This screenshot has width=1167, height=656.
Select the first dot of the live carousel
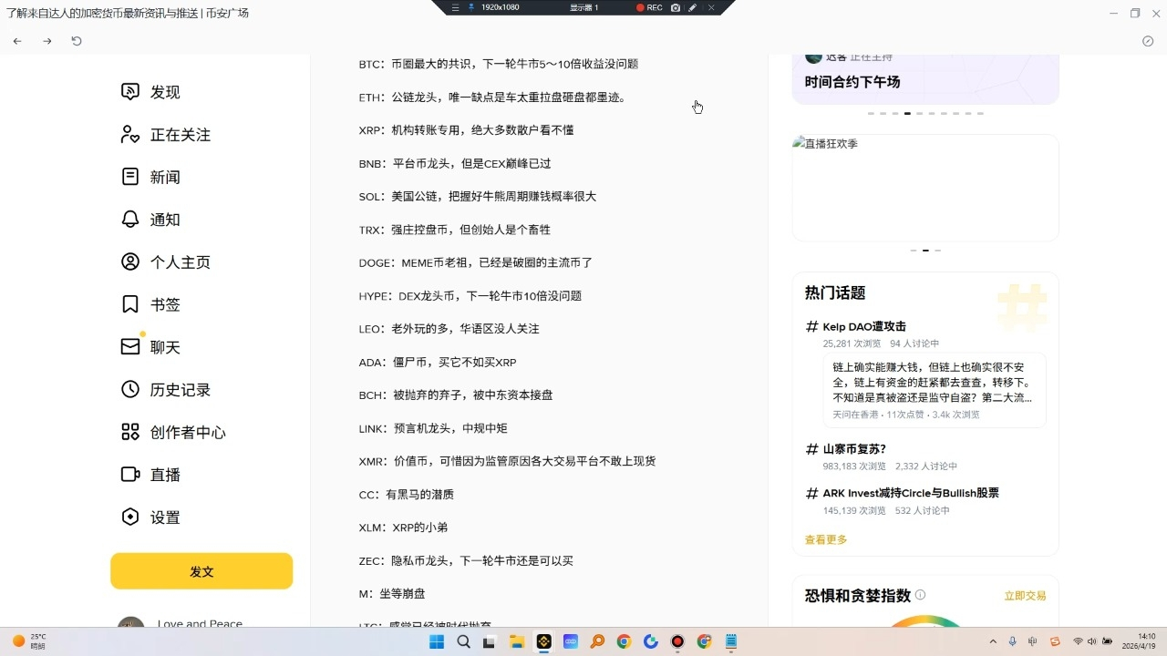(x=871, y=113)
